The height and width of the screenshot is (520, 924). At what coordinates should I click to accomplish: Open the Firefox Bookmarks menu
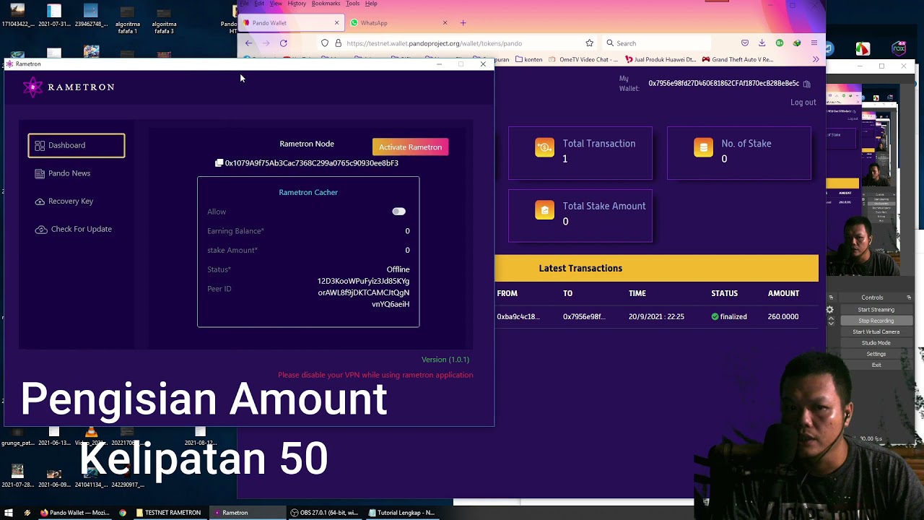326,4
